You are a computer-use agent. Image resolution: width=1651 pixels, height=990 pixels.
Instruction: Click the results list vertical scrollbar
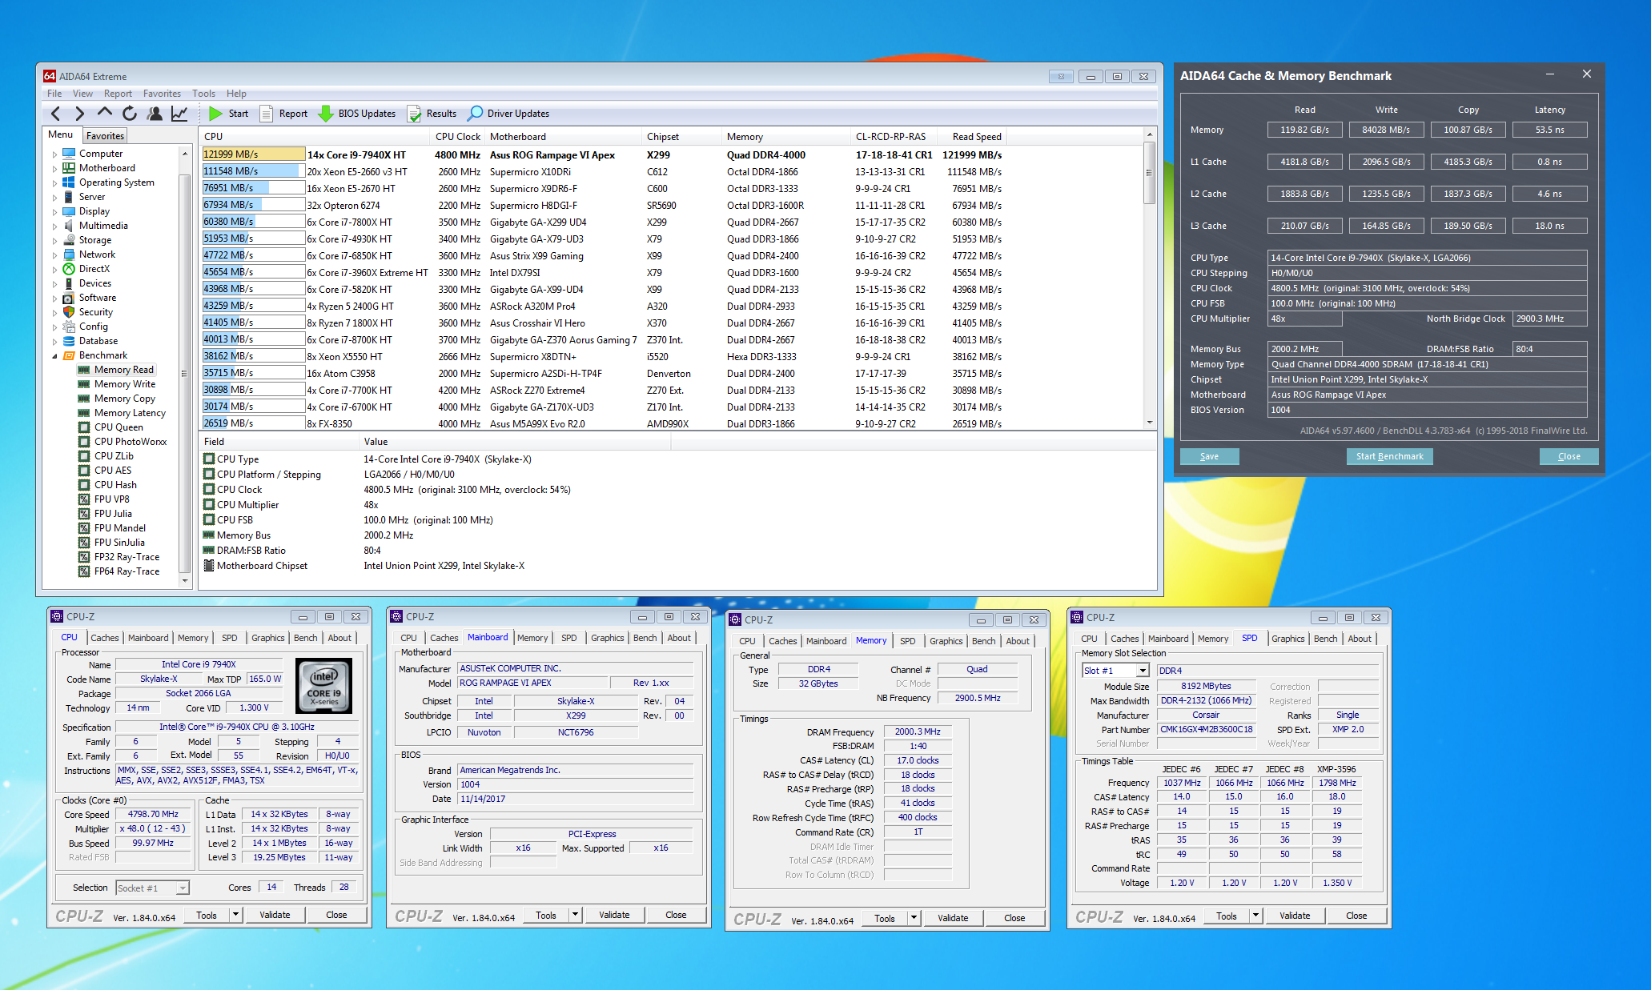click(1149, 278)
